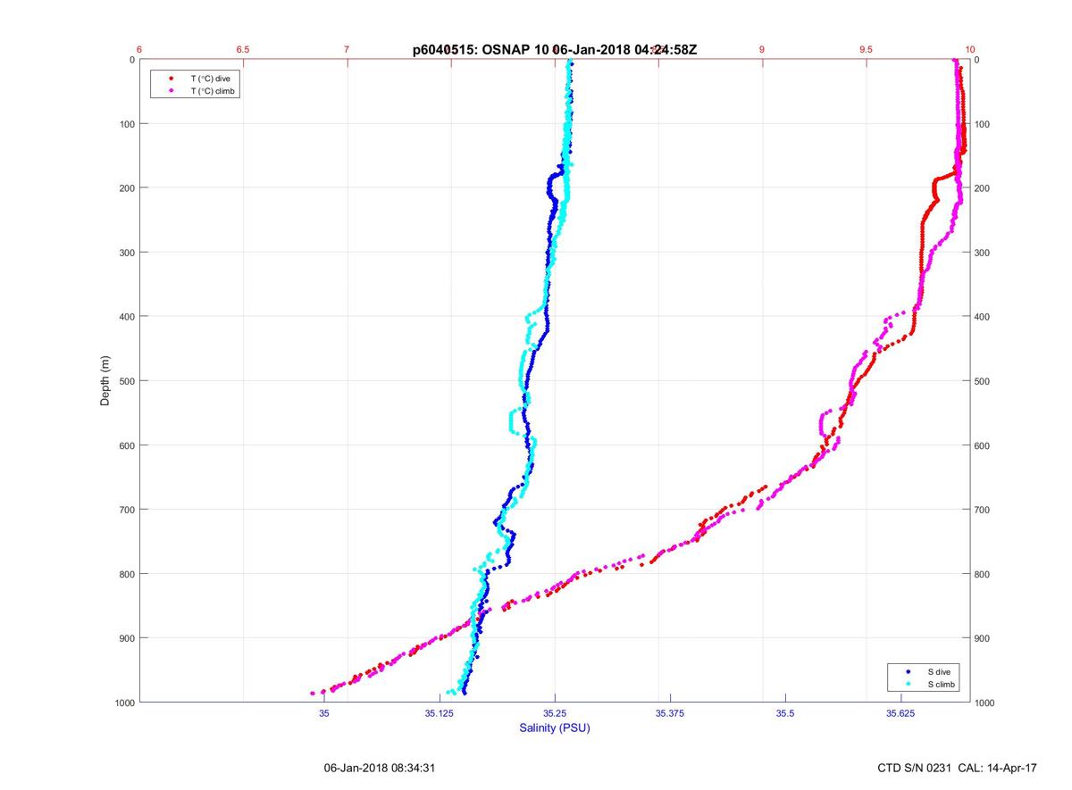This screenshot has width=1072, height=790.
Task: Click the salinity tick label 35.375
Action: (x=670, y=713)
